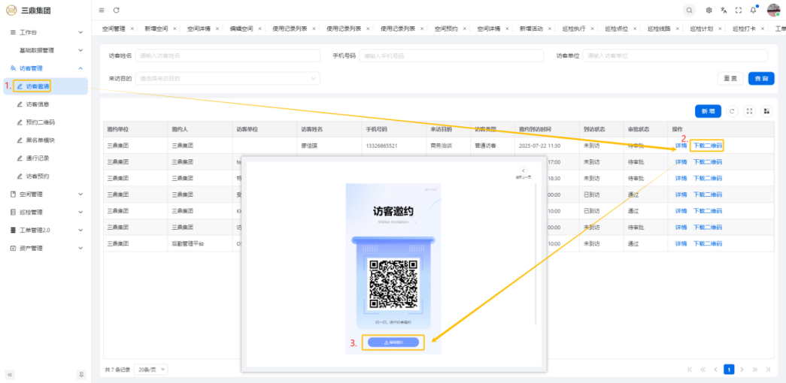Open the notification bell icon
This screenshot has width=786, height=383.
point(753,10)
